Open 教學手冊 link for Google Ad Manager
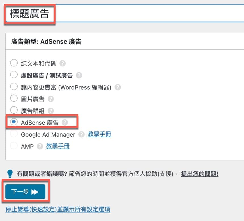 click(x=99, y=134)
